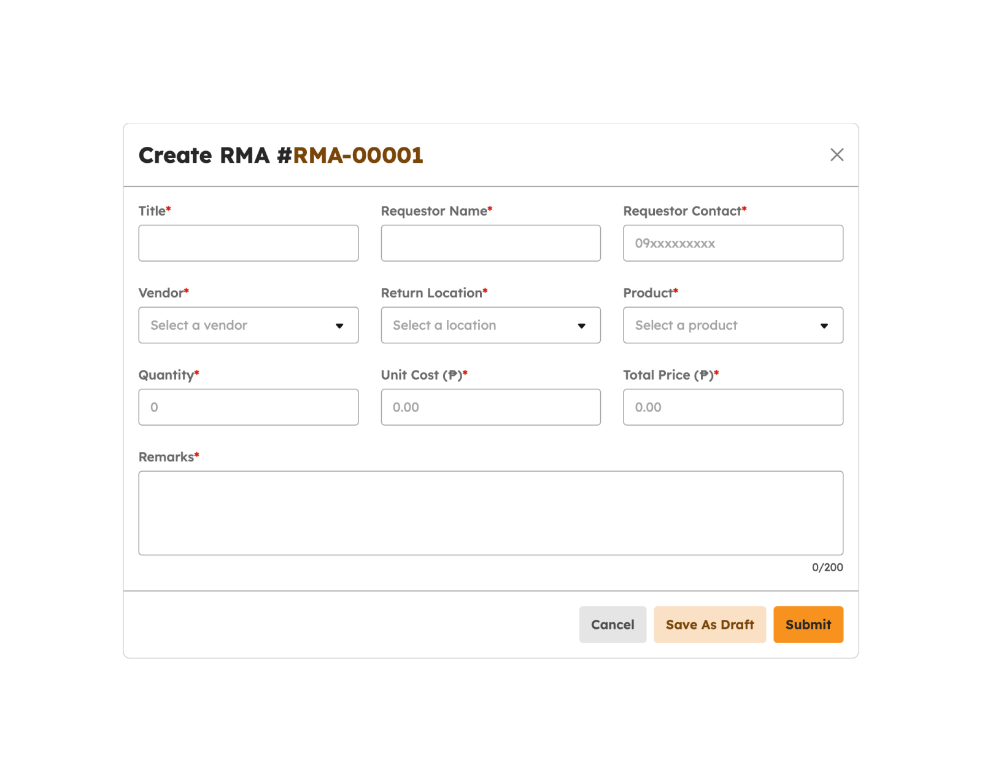982x782 pixels.
Task: Click the Product label
Action: click(x=651, y=293)
